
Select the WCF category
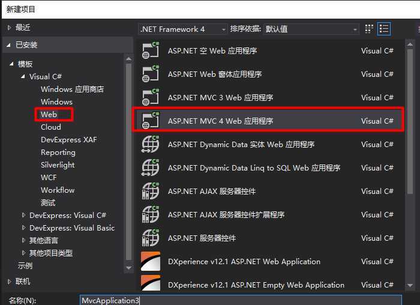click(49, 178)
